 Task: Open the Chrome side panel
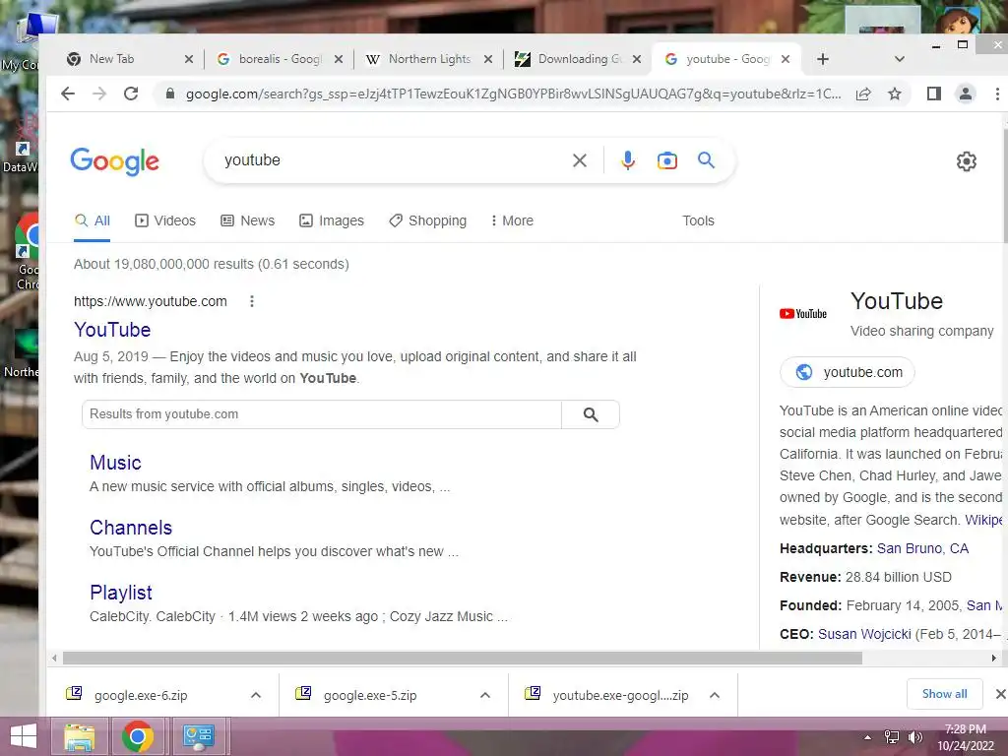tap(934, 94)
